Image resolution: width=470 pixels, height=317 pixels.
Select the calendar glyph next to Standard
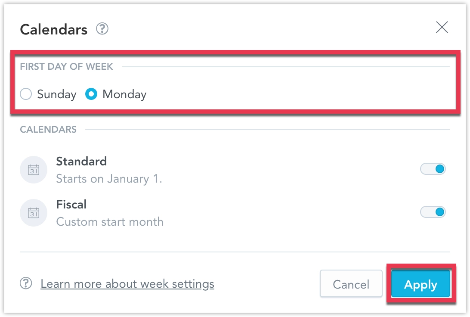click(x=34, y=170)
